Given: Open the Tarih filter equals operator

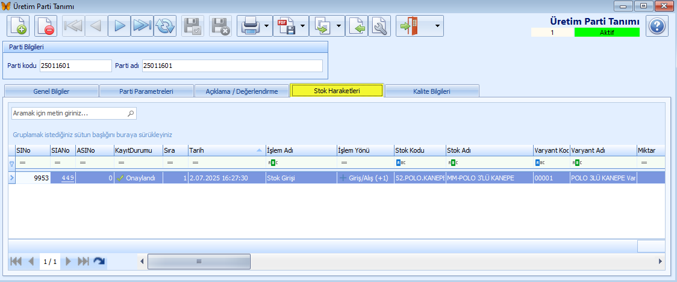Looking at the screenshot, I should (195, 163).
